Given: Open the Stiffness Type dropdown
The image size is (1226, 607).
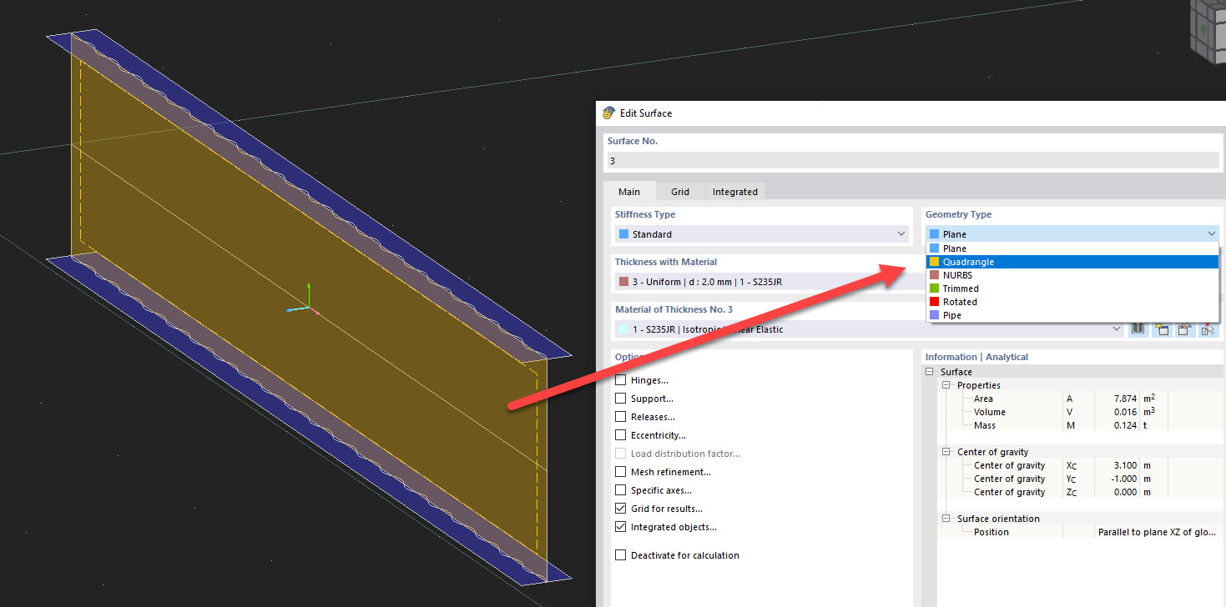Looking at the screenshot, I should point(901,233).
